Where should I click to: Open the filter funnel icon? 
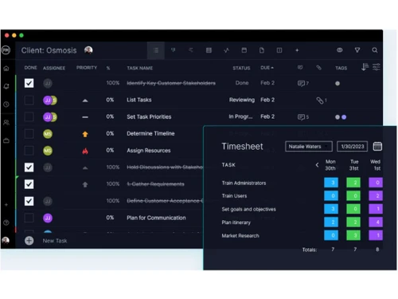click(357, 50)
